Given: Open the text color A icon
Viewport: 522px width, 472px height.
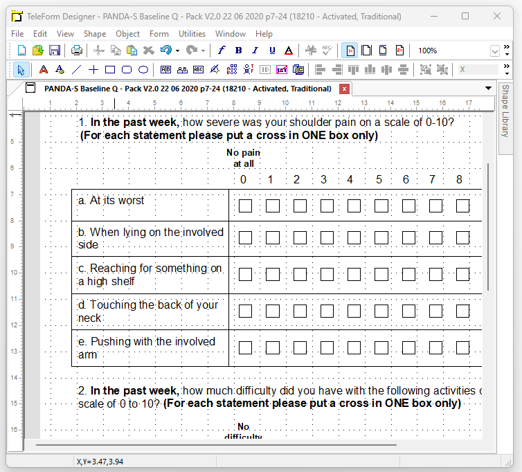Looking at the screenshot, I should (x=289, y=51).
